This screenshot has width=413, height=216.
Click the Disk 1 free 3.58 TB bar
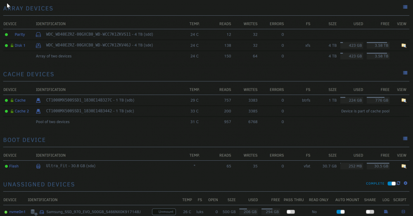pyautogui.click(x=378, y=45)
